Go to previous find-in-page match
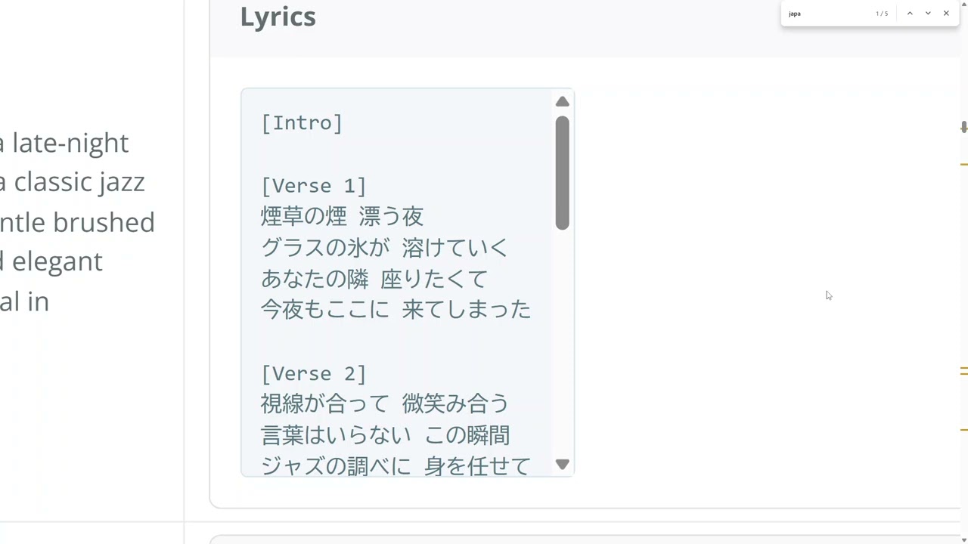The width and height of the screenshot is (968, 544). click(x=910, y=14)
